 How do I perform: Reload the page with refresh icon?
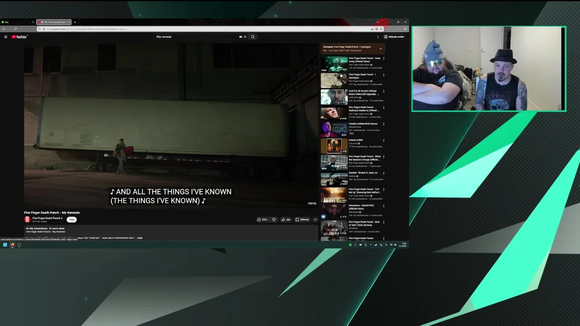pos(15,29)
